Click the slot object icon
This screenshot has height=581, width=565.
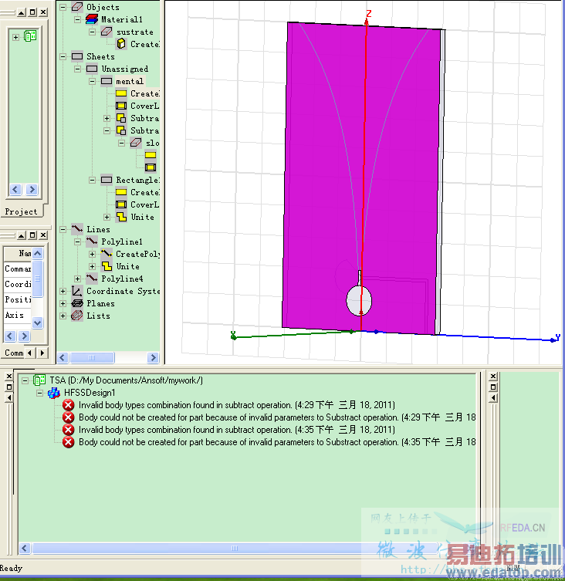[x=136, y=143]
